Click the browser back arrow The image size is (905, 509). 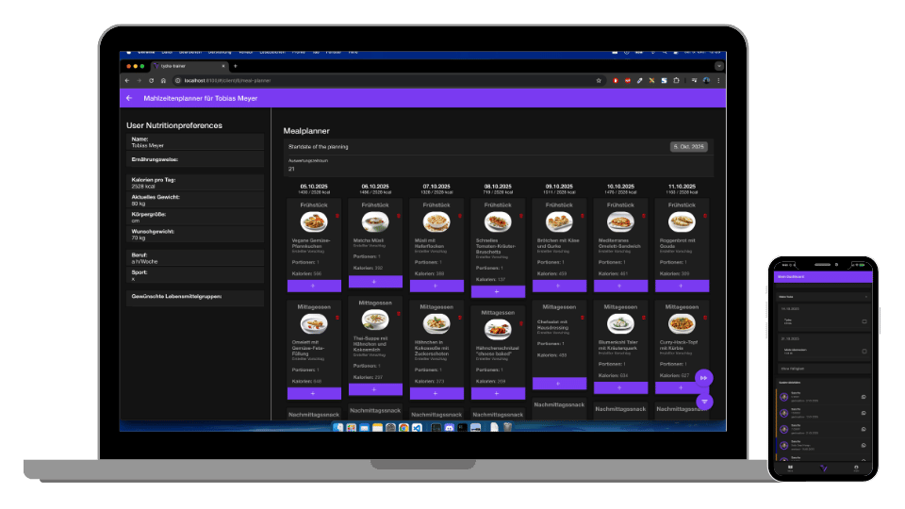(x=127, y=81)
